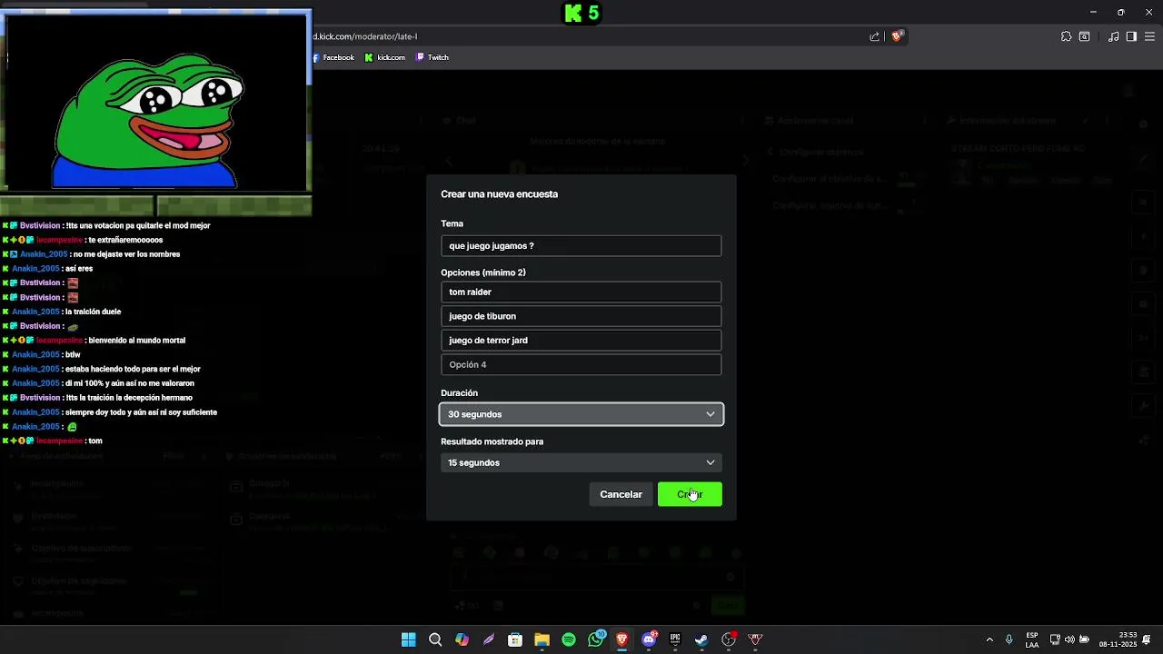Click the 'juego de terror jard' option field
Image resolution: width=1163 pixels, height=654 pixels.
point(581,340)
